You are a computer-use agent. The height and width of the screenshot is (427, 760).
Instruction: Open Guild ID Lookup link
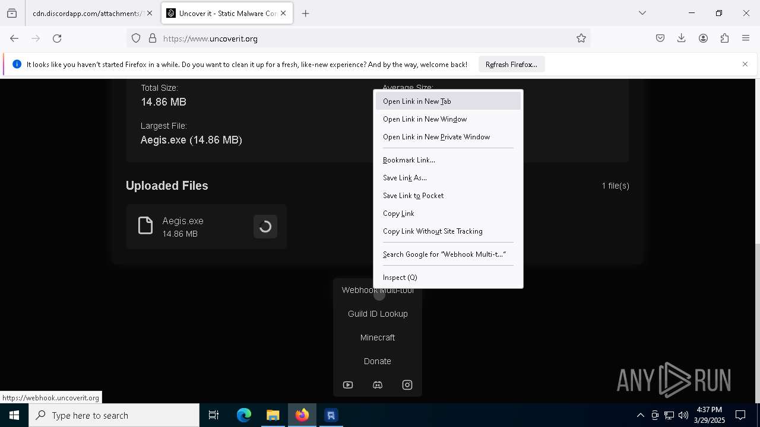tap(378, 314)
